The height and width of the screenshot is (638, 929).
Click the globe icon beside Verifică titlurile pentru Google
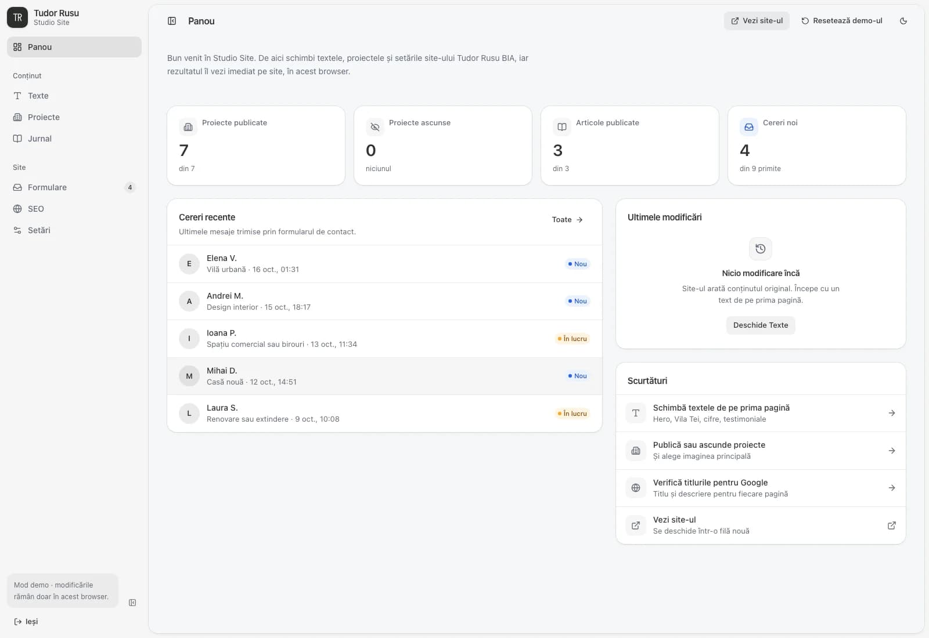636,488
